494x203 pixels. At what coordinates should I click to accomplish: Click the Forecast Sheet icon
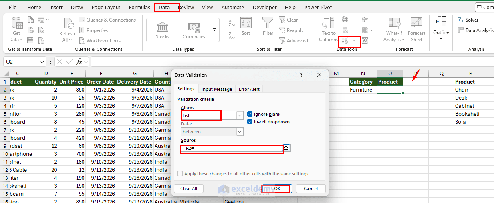(x=417, y=29)
